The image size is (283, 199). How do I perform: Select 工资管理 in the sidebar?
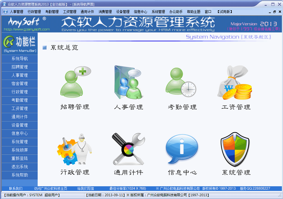(19, 109)
